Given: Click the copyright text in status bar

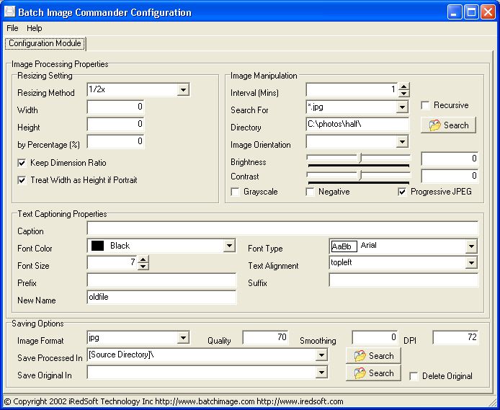Looking at the screenshot, I should click(x=174, y=401).
